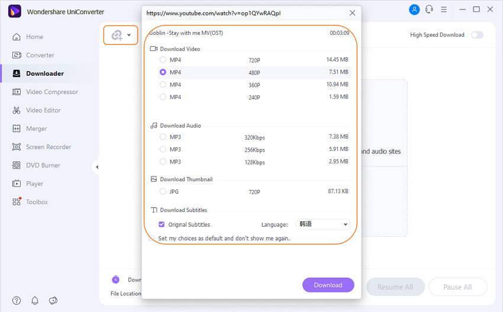Toggle High Speed Download switch
This screenshot has height=312, width=503.
[x=476, y=35]
